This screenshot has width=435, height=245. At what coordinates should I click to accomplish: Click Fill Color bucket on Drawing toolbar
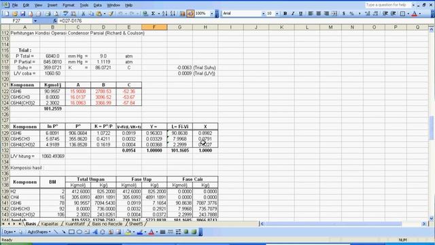[x=128, y=231]
